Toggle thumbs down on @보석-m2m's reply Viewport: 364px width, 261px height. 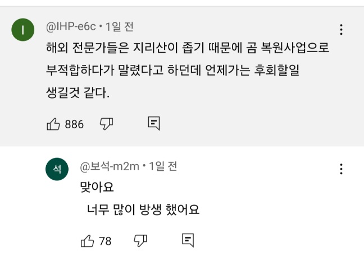coord(140,241)
